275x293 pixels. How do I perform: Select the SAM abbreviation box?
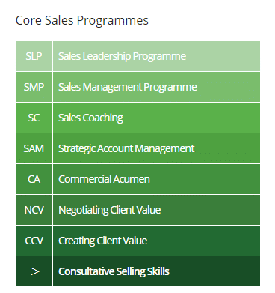(x=34, y=148)
